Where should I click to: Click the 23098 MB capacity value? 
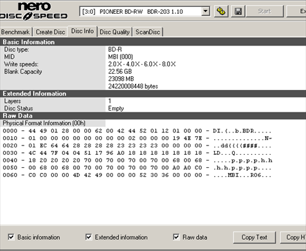(x=121, y=79)
